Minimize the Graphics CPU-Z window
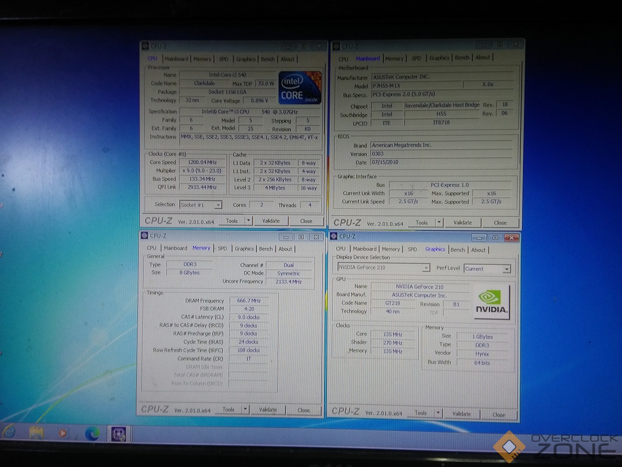The width and height of the screenshot is (622, 467). click(479, 238)
